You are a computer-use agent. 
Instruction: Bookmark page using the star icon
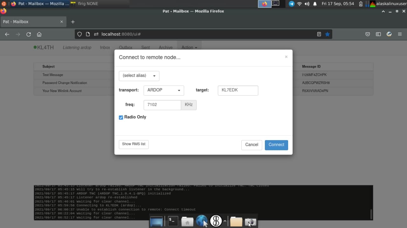(327, 34)
